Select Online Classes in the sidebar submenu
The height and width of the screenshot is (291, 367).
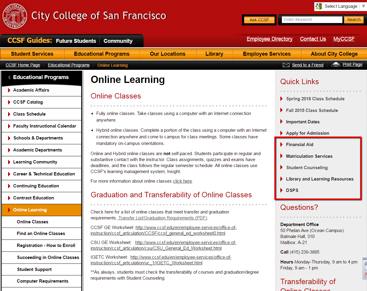pyautogui.click(x=32, y=222)
